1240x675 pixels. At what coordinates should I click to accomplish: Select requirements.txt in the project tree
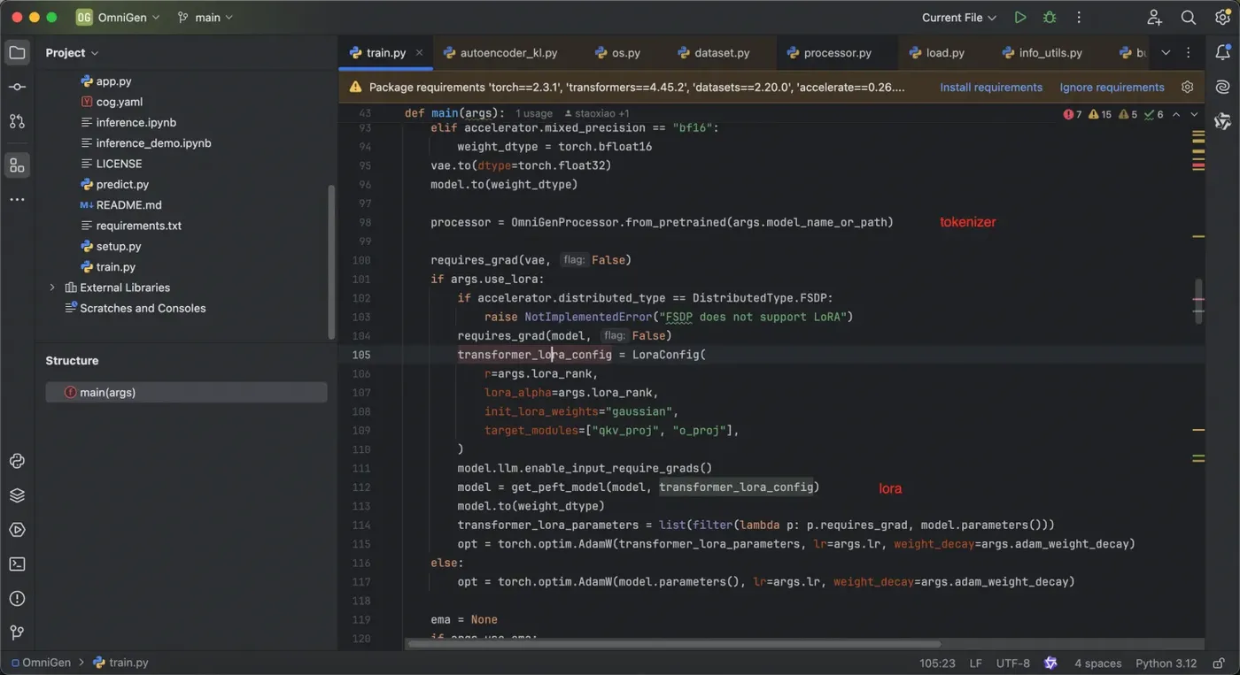(x=130, y=226)
